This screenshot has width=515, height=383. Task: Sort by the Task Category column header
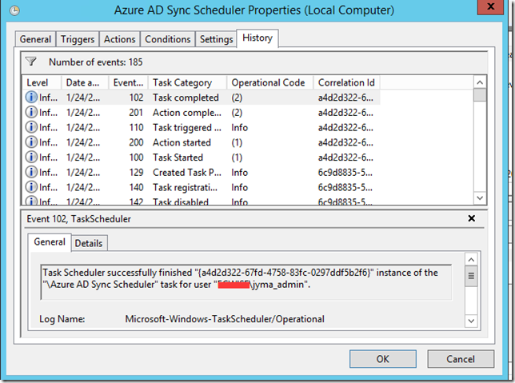coord(188,82)
